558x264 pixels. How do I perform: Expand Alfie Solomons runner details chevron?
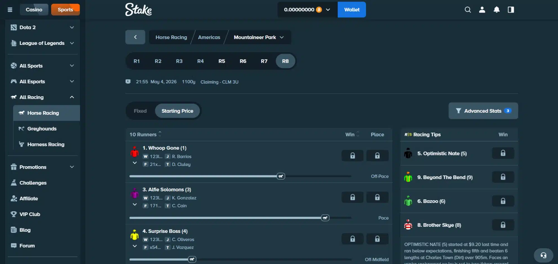[x=135, y=204]
